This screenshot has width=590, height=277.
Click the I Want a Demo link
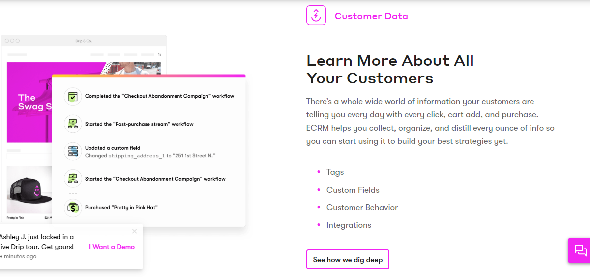[112, 247]
